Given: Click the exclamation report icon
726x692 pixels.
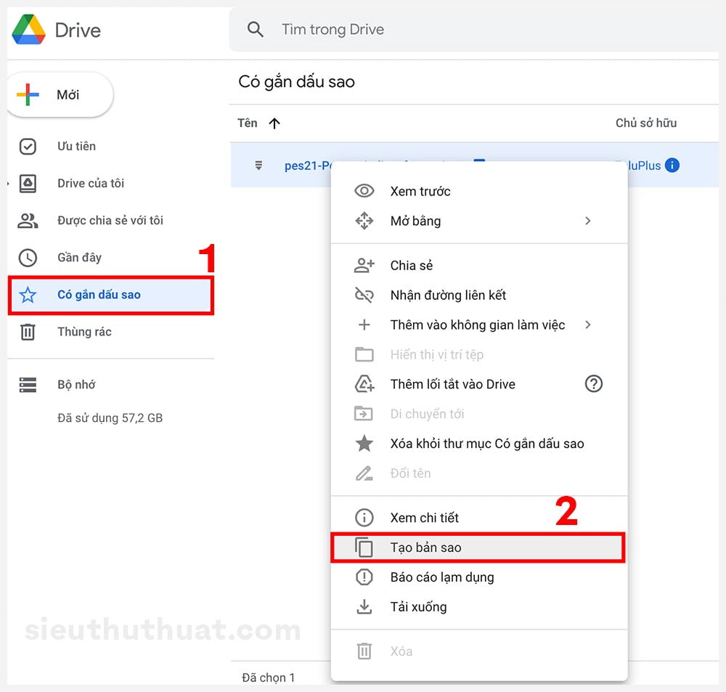Looking at the screenshot, I should coord(364,577).
